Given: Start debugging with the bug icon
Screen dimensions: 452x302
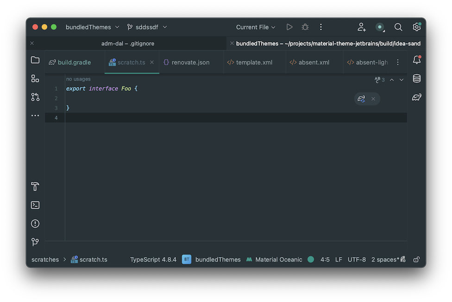Looking at the screenshot, I should 305,27.
